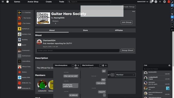
Task: Click the Group Shout button
Action: click(128, 50)
